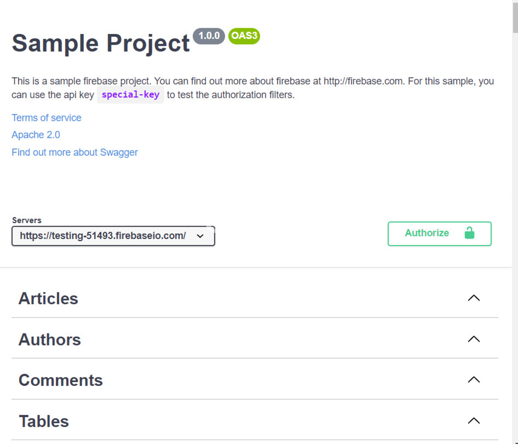Screen dimensions: 518x444
Task: Click the padlock icon in Authorize button
Action: point(469,233)
